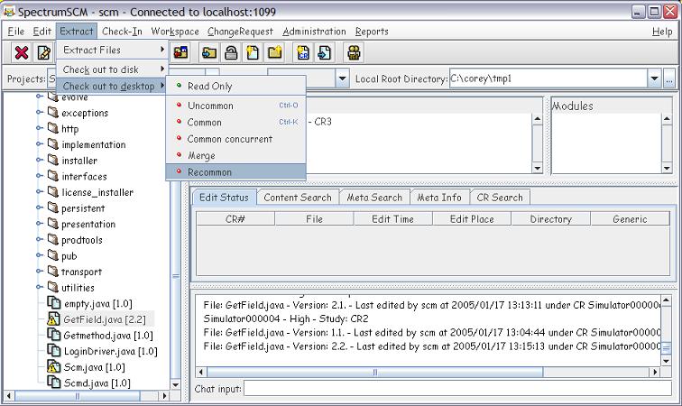Click the Getmethod.java file icon

(53, 335)
